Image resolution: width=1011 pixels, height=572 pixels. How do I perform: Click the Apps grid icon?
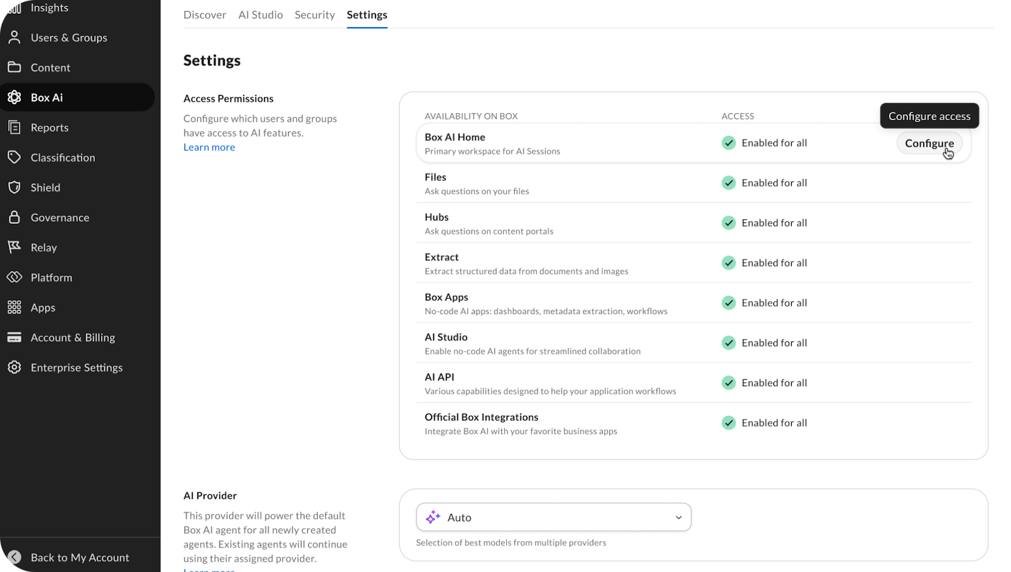coord(14,307)
